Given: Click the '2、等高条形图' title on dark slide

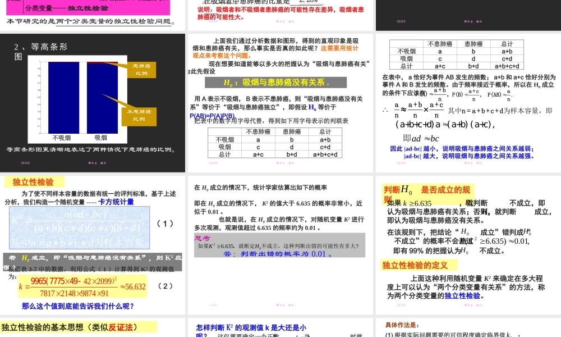Looking at the screenshot, I should pos(40,51).
